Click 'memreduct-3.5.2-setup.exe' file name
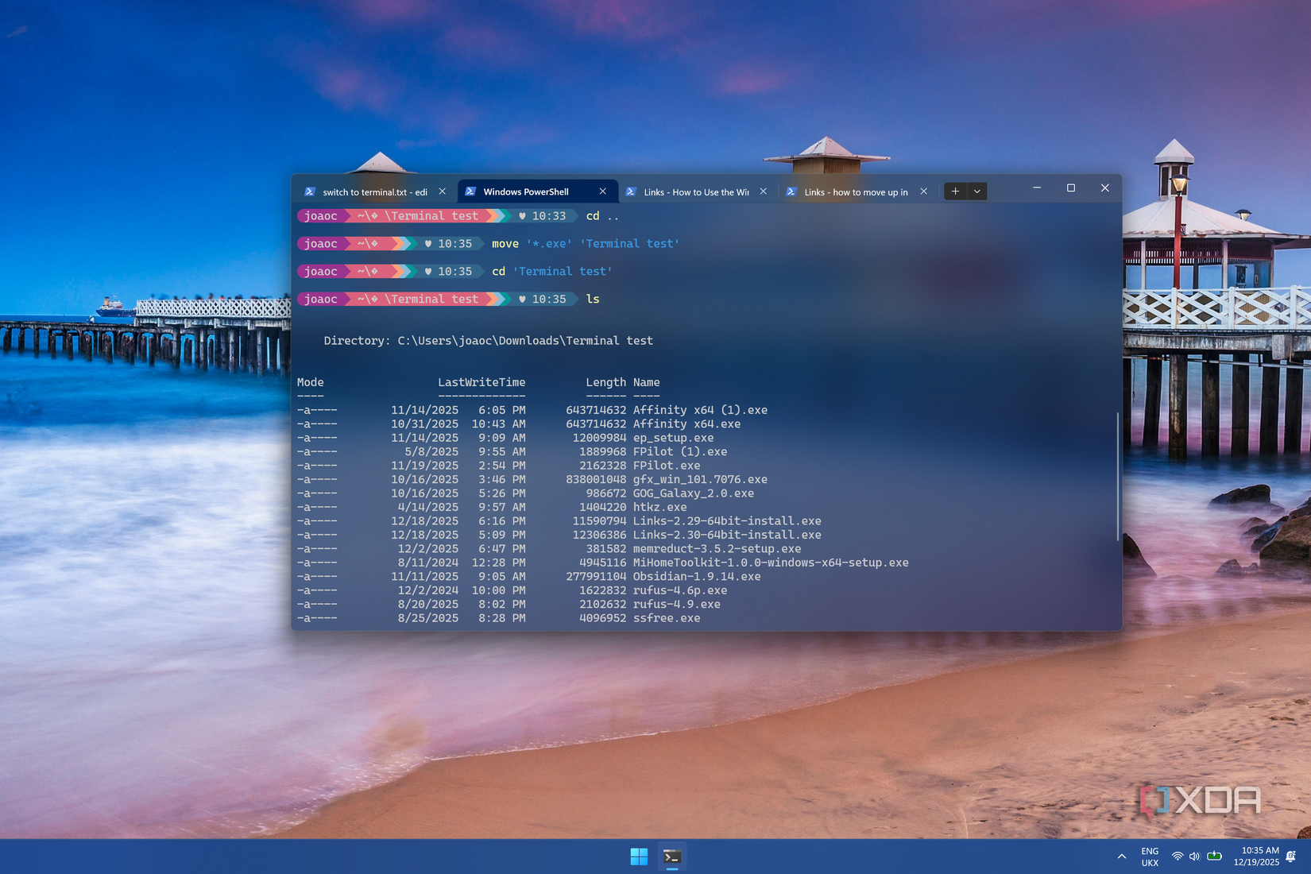 pyautogui.click(x=717, y=549)
